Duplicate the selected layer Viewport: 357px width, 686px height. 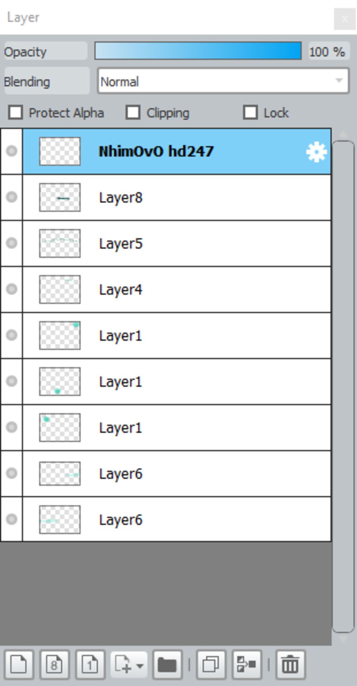pyautogui.click(x=211, y=664)
